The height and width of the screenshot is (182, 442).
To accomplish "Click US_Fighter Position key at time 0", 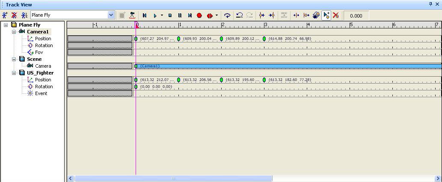I will click(x=136, y=80).
